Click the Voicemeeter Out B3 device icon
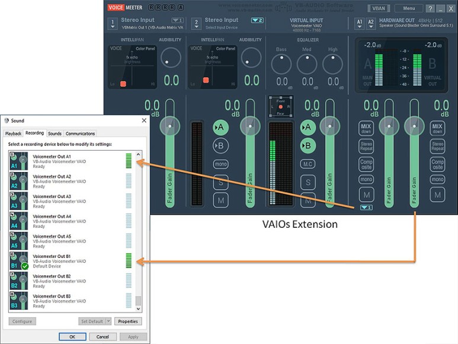This screenshot has height=344, width=458. pyautogui.click(x=19, y=301)
